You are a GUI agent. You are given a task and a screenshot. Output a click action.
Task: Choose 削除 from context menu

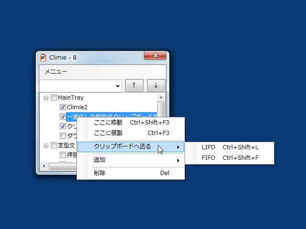point(131,173)
